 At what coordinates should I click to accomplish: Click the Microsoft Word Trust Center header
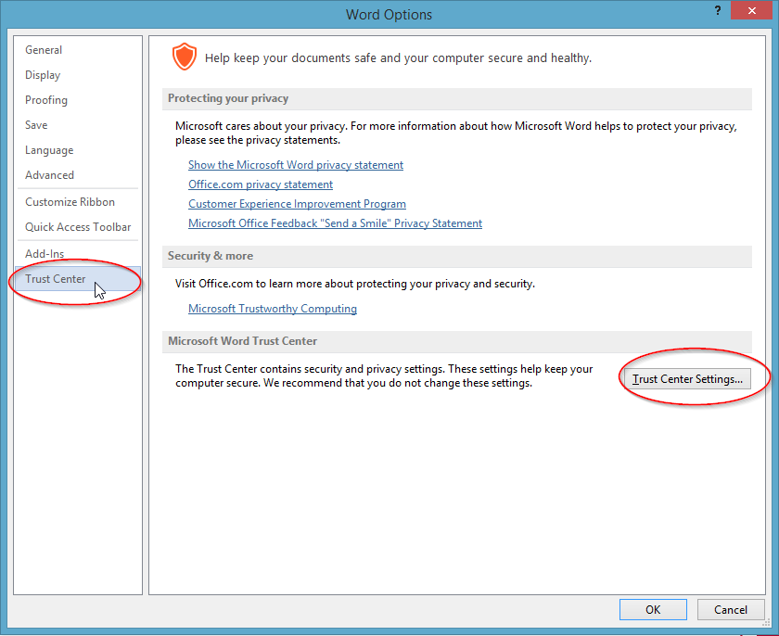pos(456,341)
